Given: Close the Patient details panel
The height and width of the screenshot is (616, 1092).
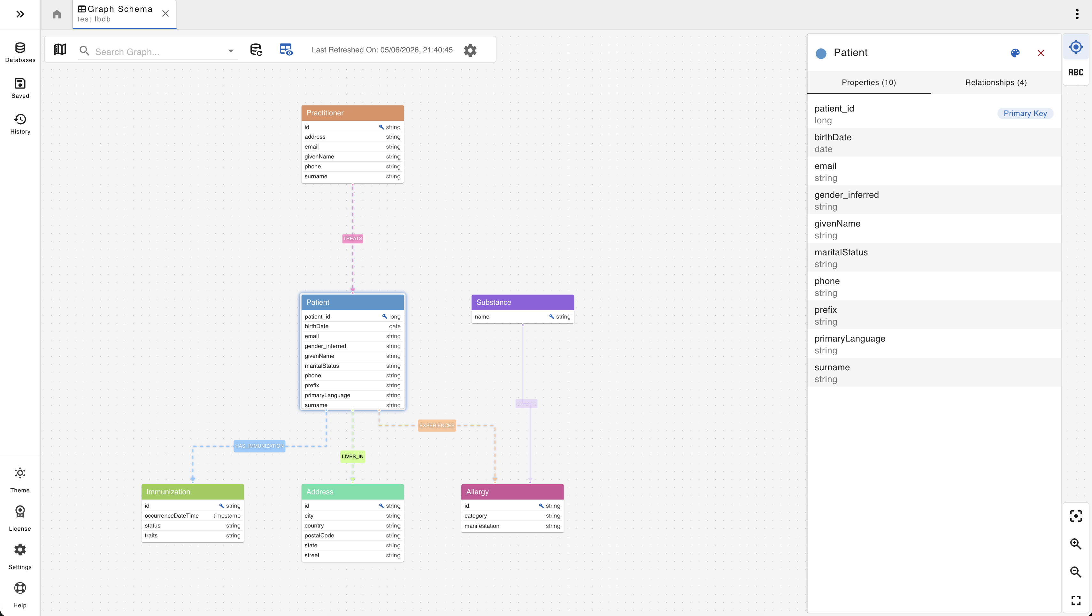Looking at the screenshot, I should pyautogui.click(x=1041, y=53).
